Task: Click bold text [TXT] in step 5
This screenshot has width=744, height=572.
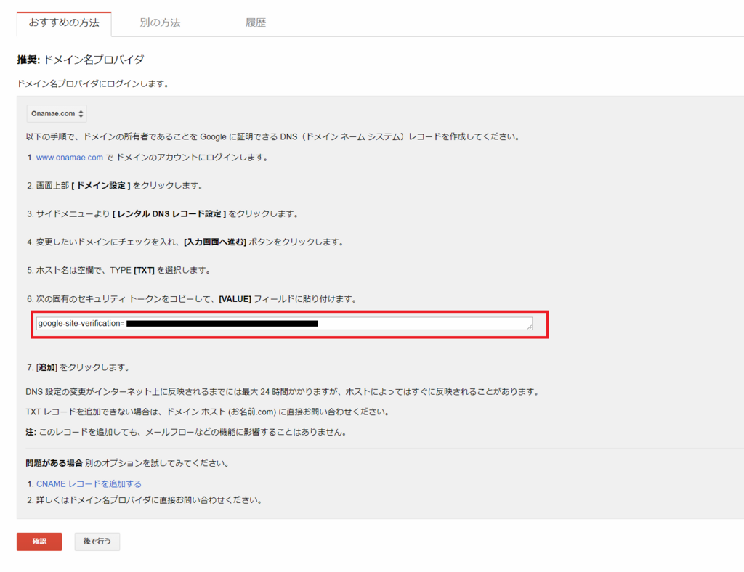Action: (x=145, y=271)
